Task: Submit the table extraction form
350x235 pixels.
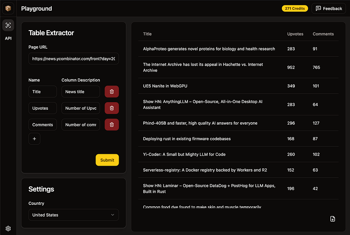Action: tap(107, 160)
